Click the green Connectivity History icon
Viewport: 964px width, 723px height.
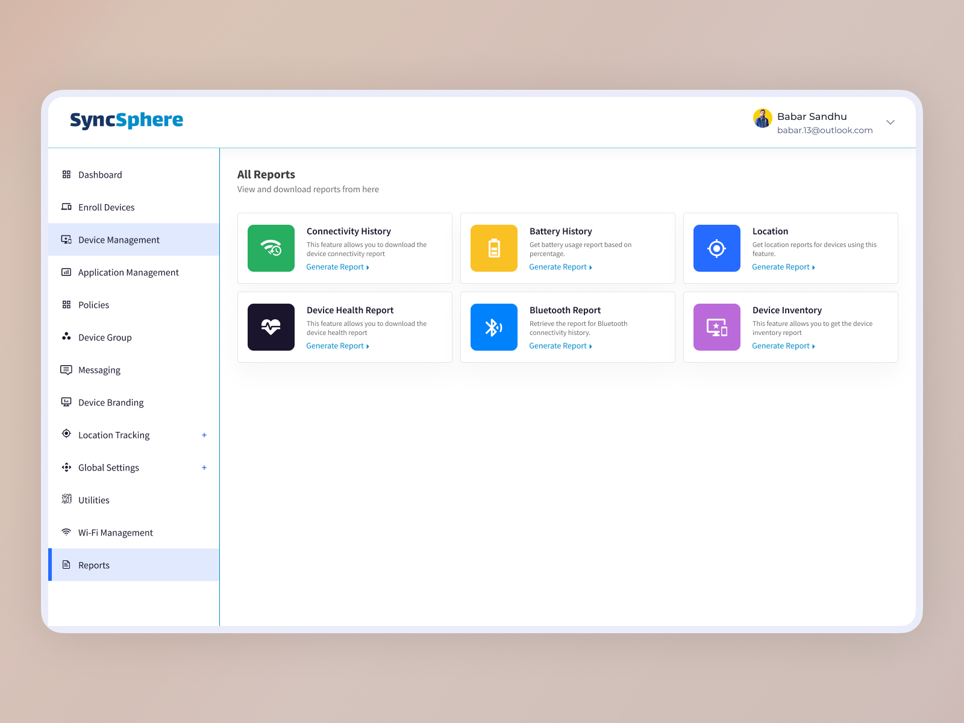click(x=271, y=248)
